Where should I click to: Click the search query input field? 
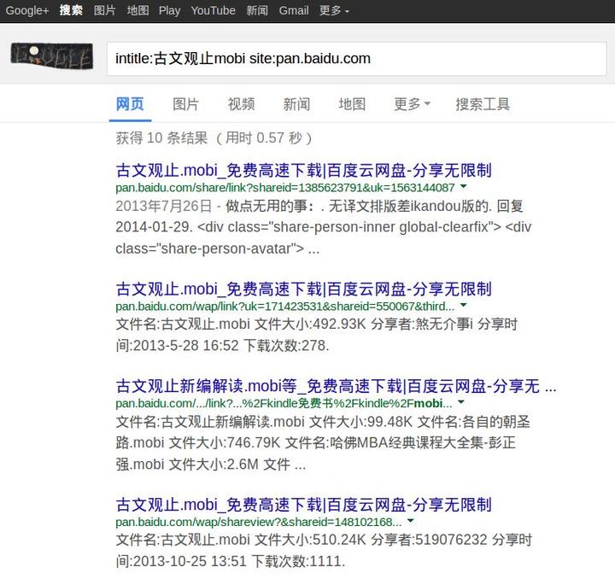[356, 59]
